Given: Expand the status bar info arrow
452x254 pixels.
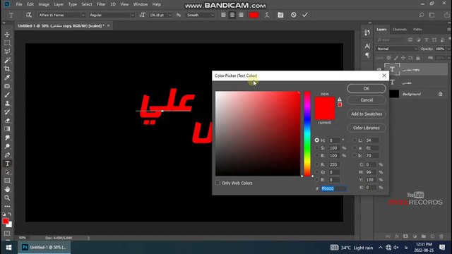Looking at the screenshot, I should tap(88, 238).
